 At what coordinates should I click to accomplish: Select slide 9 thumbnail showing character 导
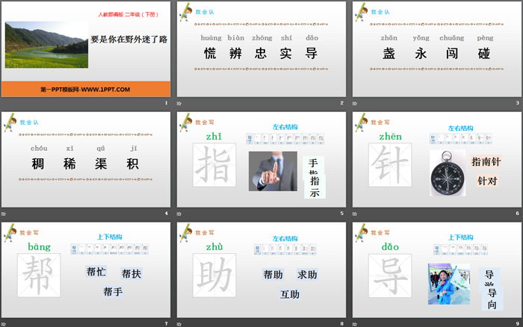[x=437, y=270]
